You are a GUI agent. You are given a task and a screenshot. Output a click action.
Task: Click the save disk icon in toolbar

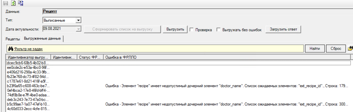click(5, 3)
